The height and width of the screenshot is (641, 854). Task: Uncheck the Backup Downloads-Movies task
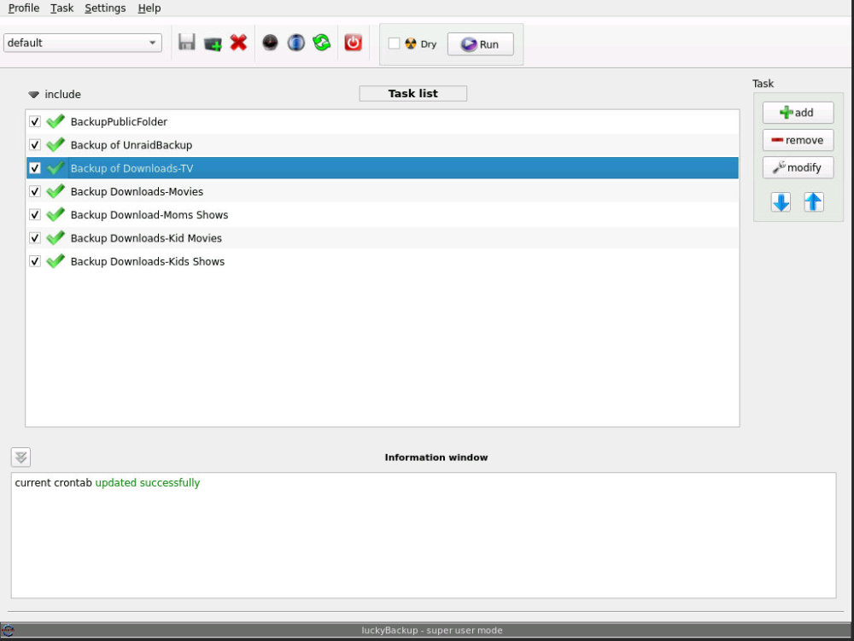coord(35,191)
